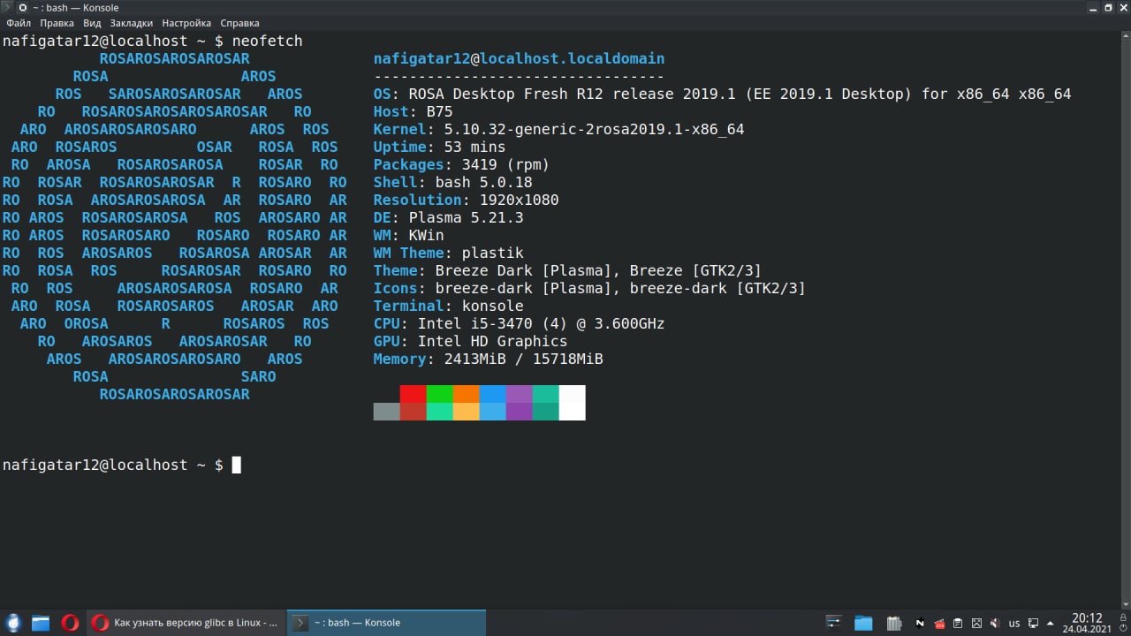Click the Icons: breeze-dark line

click(589, 288)
